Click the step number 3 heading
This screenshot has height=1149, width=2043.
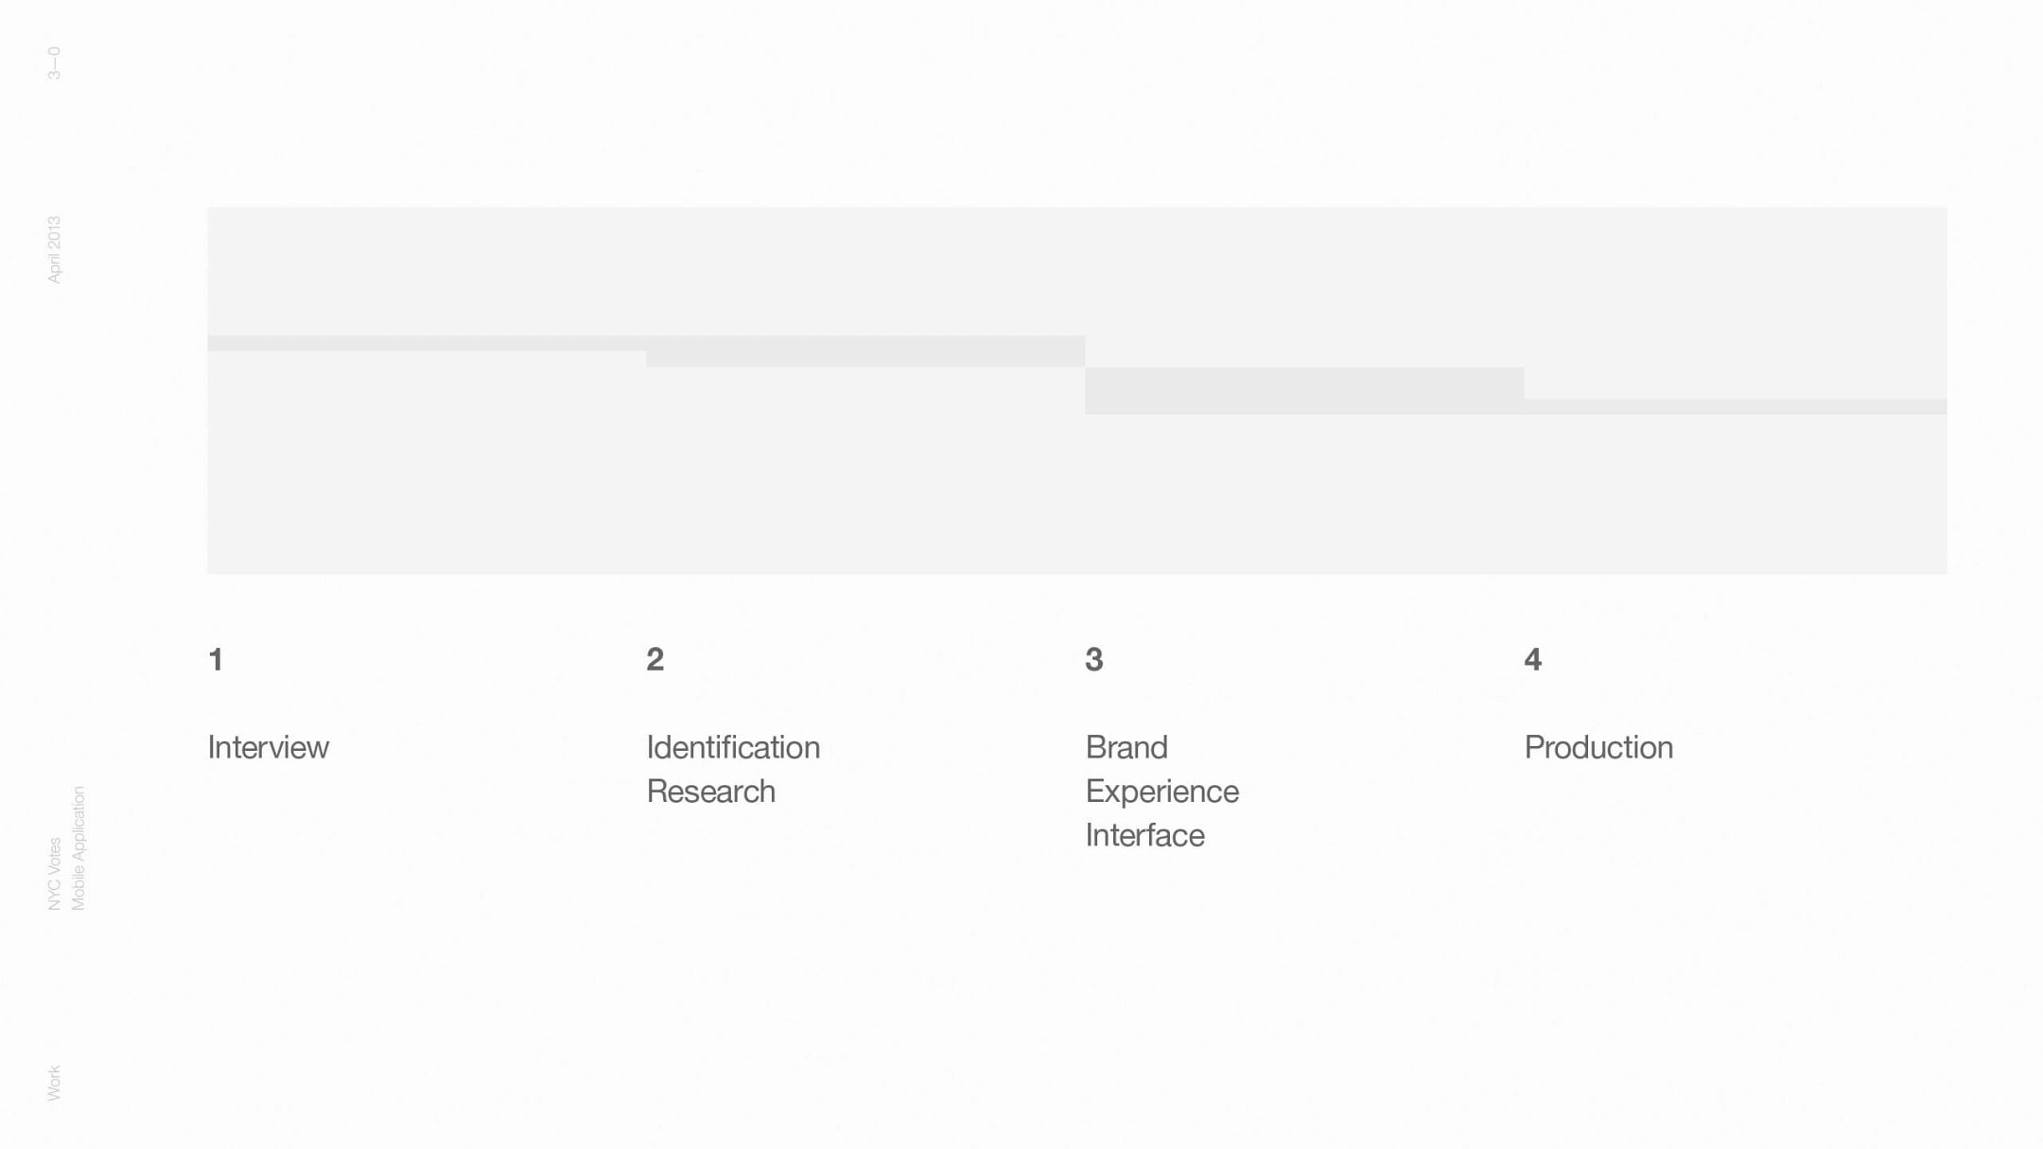[x=1093, y=659]
